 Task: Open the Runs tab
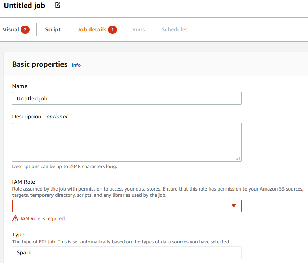click(x=138, y=29)
